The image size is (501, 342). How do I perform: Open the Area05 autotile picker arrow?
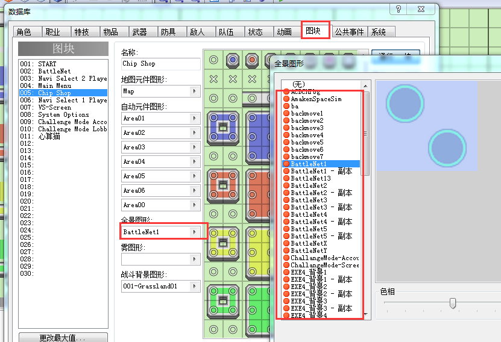(195, 176)
